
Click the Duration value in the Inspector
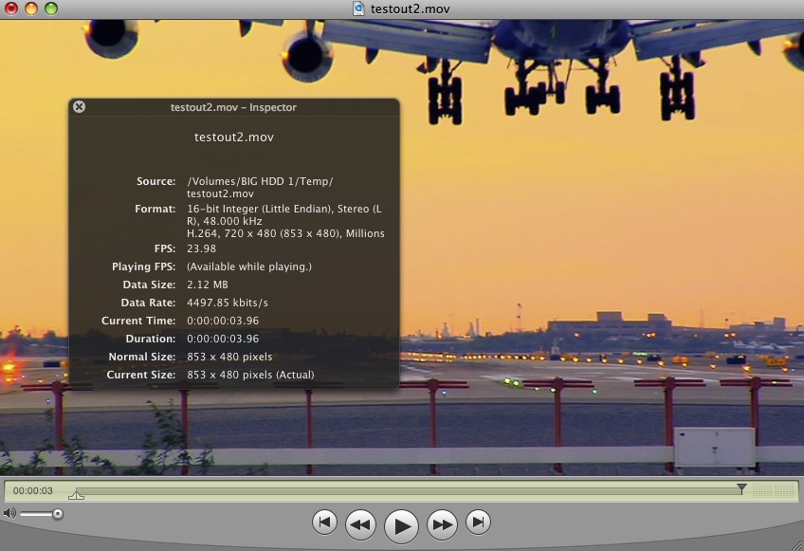(223, 339)
